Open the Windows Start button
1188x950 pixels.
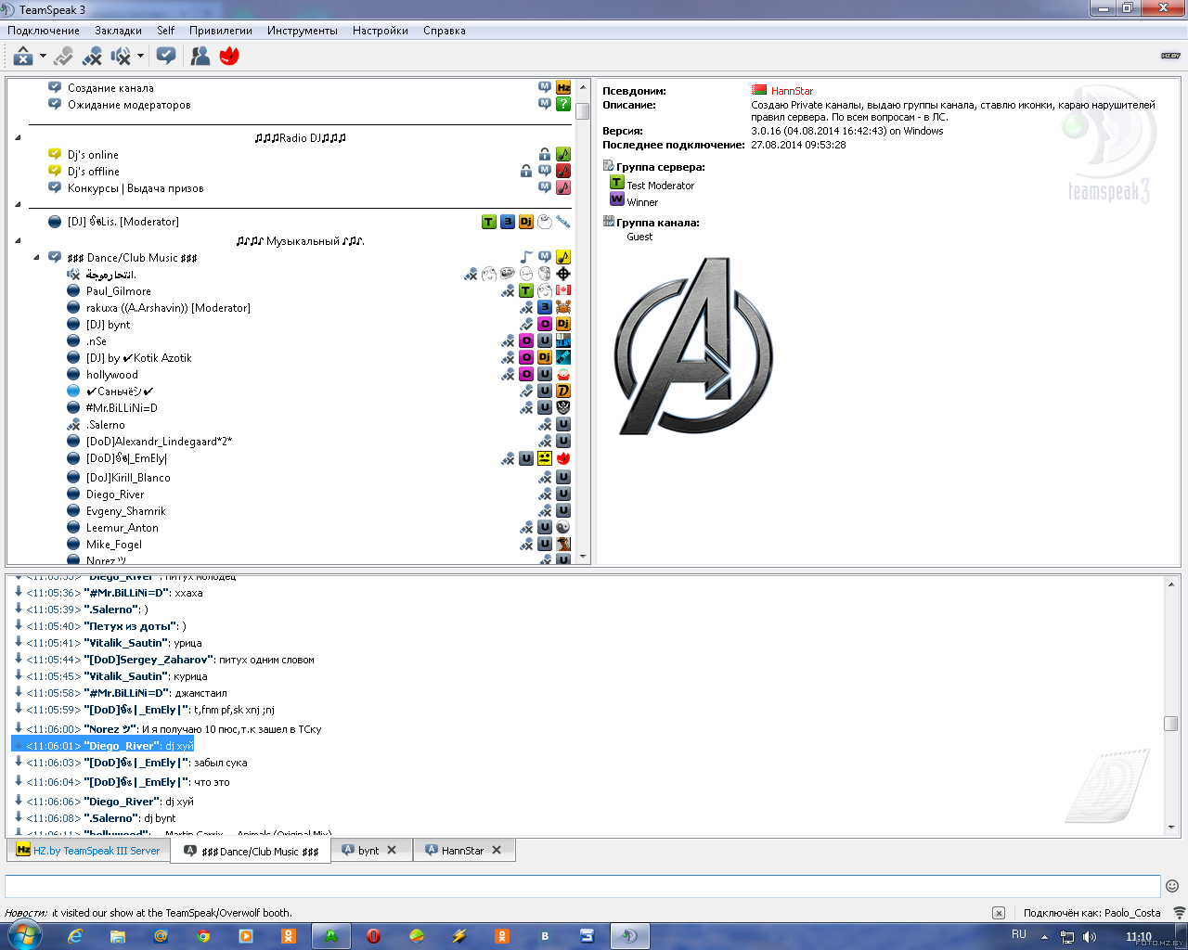[23, 936]
